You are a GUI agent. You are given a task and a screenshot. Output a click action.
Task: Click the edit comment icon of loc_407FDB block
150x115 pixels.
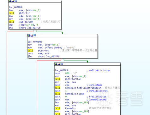coord(32,36)
